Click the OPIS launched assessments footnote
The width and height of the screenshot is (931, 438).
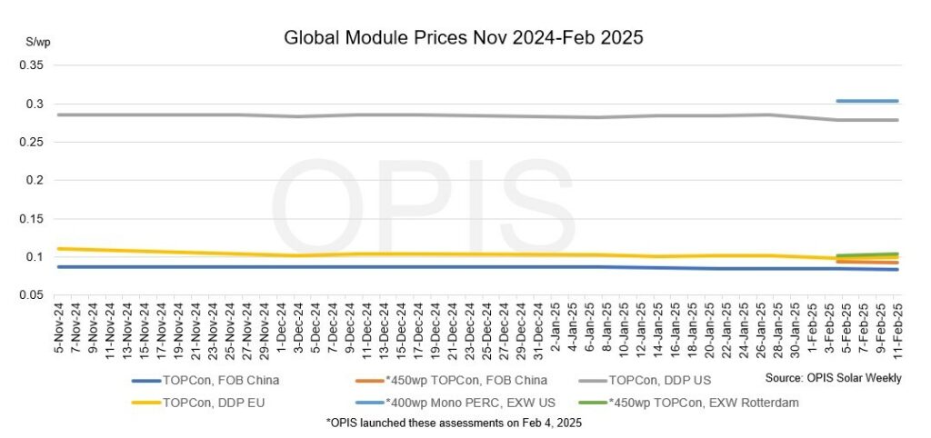(455, 423)
